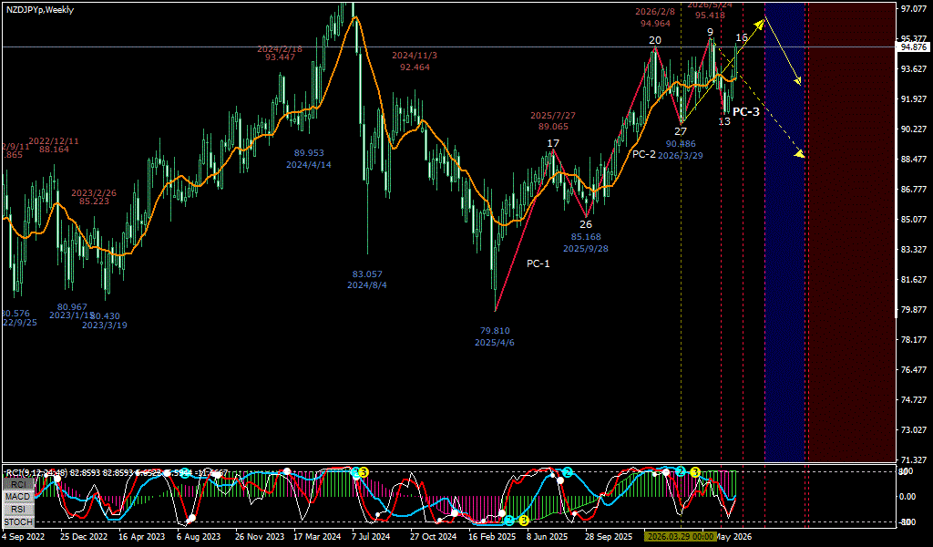Select bar count label 13
Viewport: 933px width, 547px height.
pyautogui.click(x=723, y=121)
